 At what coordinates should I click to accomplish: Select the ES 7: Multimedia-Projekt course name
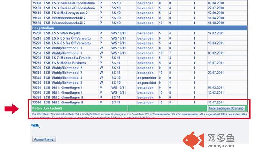71,58
